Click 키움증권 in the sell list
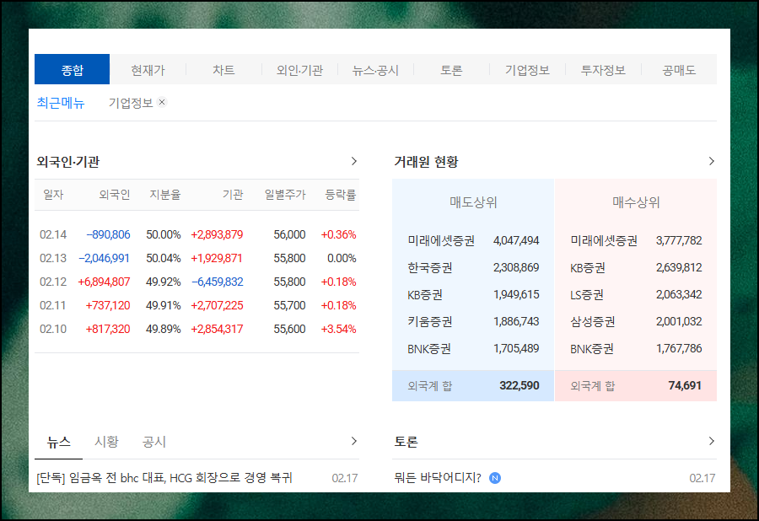Image resolution: width=759 pixels, height=521 pixels. [x=430, y=322]
